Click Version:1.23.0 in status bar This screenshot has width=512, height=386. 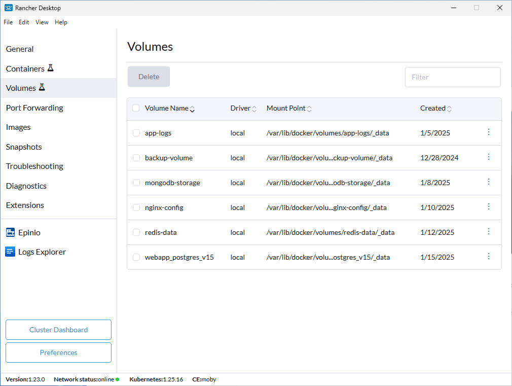(25, 379)
